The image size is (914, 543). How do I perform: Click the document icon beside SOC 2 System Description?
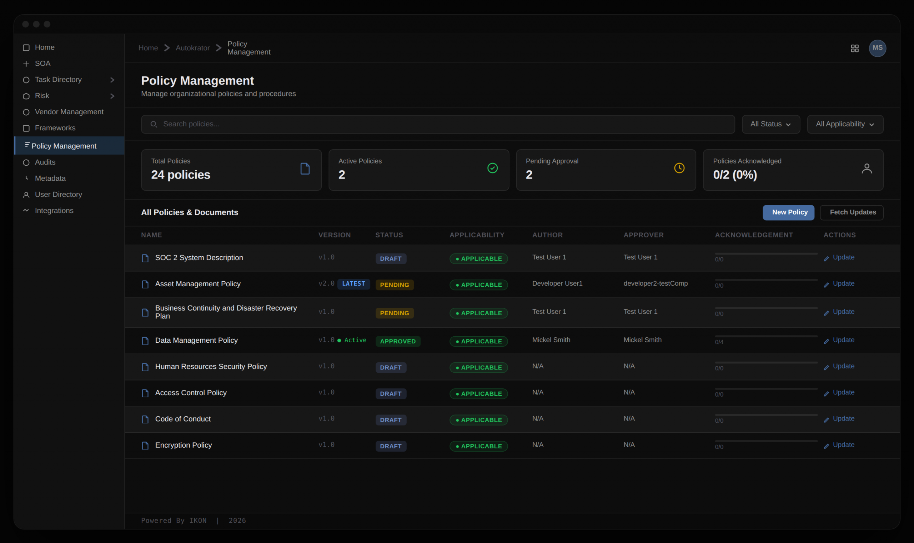pyautogui.click(x=145, y=258)
